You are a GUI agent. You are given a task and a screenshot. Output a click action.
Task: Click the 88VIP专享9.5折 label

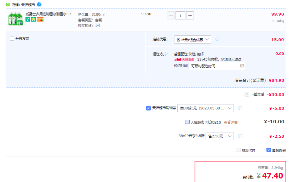click(x=191, y=136)
